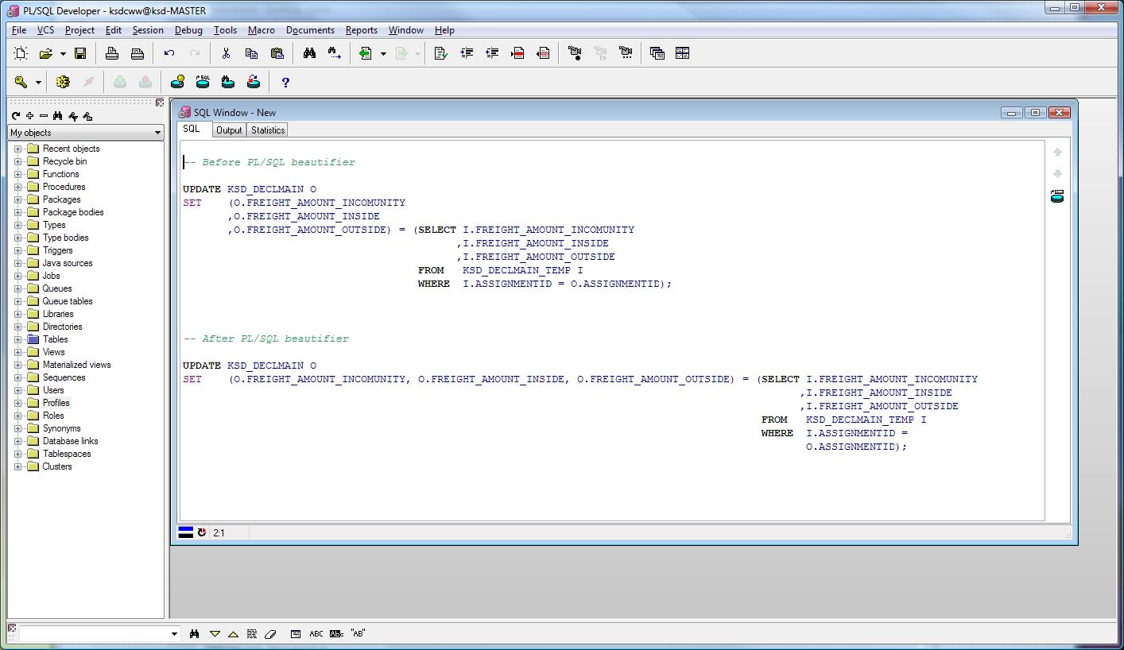
Task: Expand the Triggers tree node
Action: point(17,250)
